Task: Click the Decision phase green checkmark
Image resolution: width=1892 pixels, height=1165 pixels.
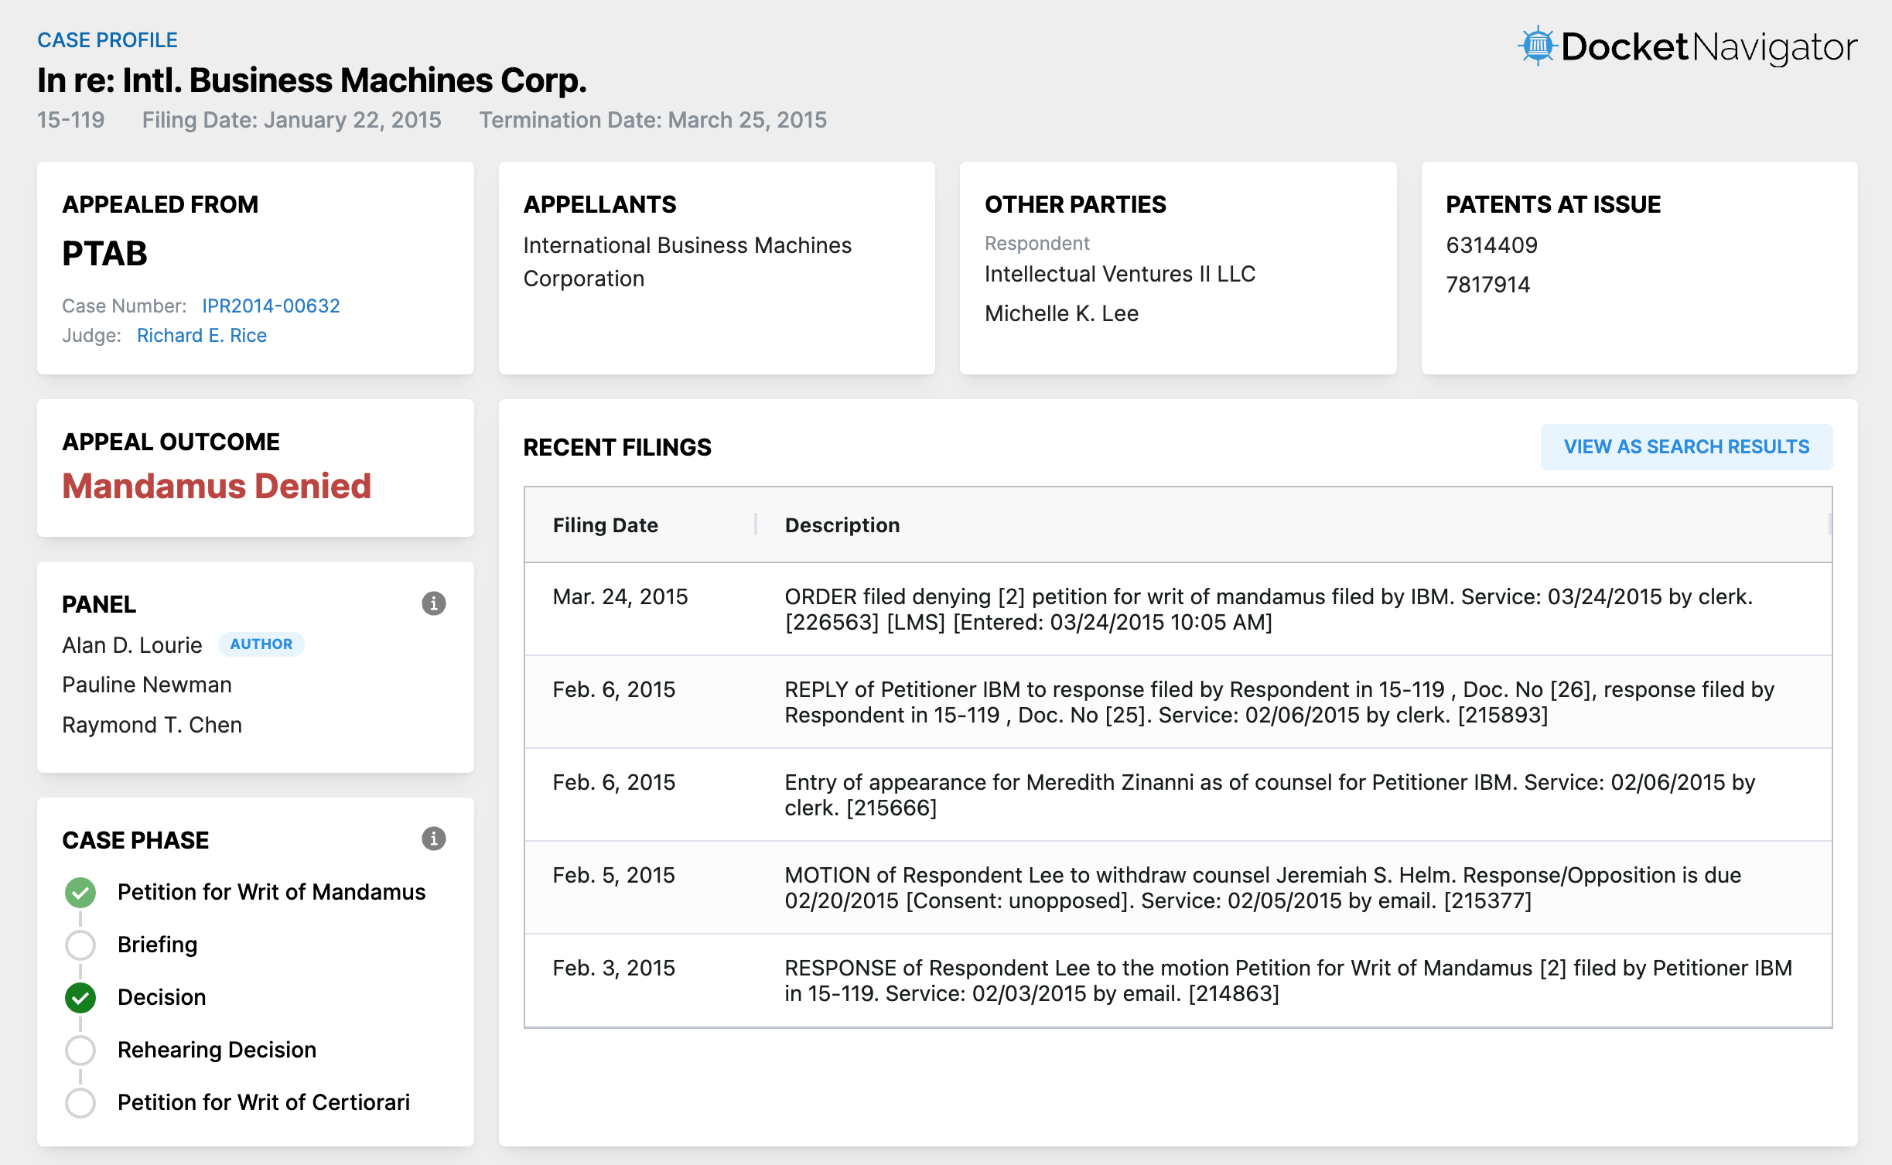Action: tap(80, 997)
